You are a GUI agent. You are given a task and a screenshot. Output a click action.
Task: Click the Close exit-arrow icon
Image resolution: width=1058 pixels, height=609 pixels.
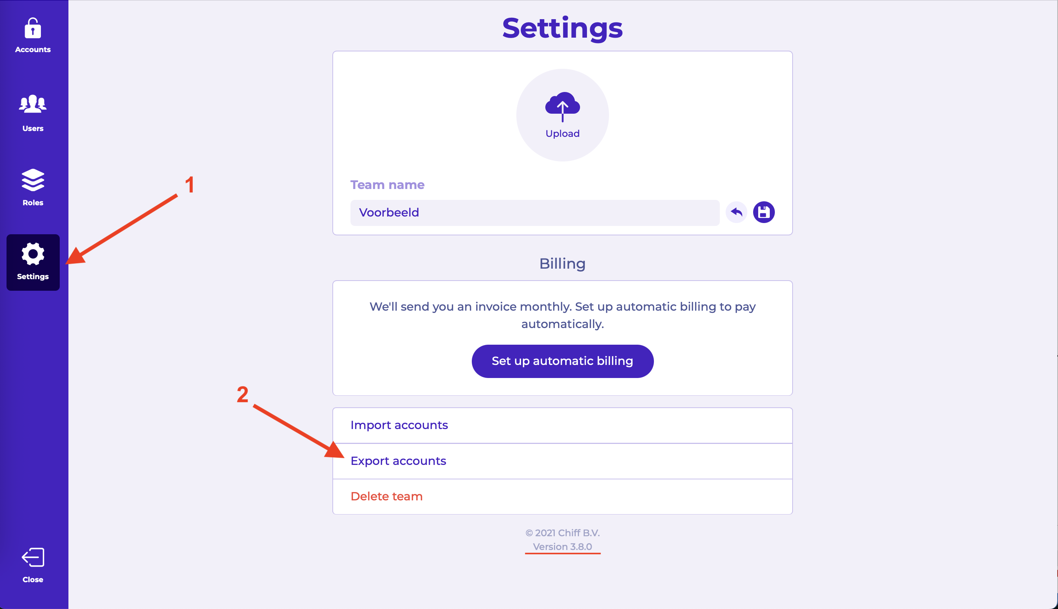[33, 557]
